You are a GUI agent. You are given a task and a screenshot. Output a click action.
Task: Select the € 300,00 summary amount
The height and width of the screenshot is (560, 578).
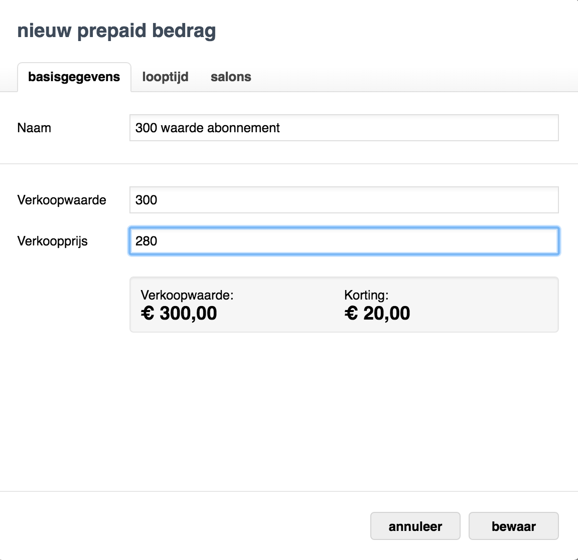click(x=179, y=314)
